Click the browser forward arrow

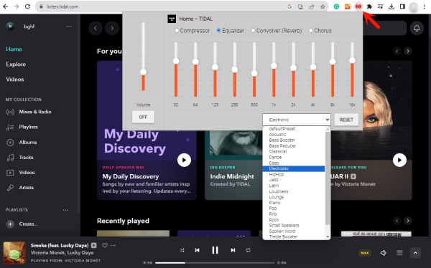point(17,6)
